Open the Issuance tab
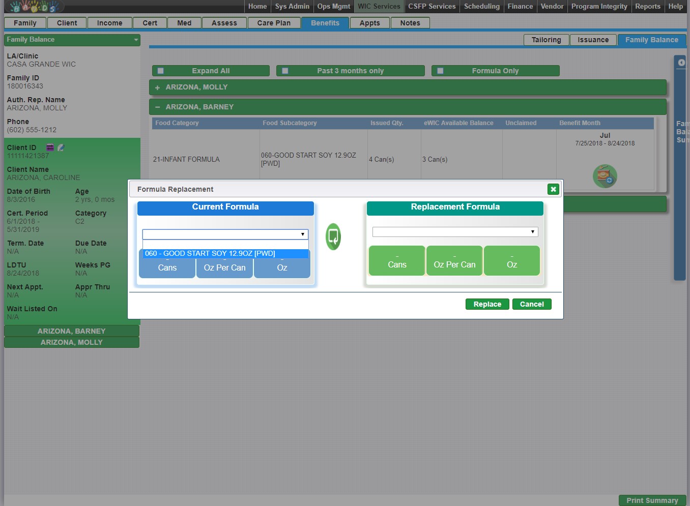This screenshot has height=506, width=690. (x=593, y=40)
